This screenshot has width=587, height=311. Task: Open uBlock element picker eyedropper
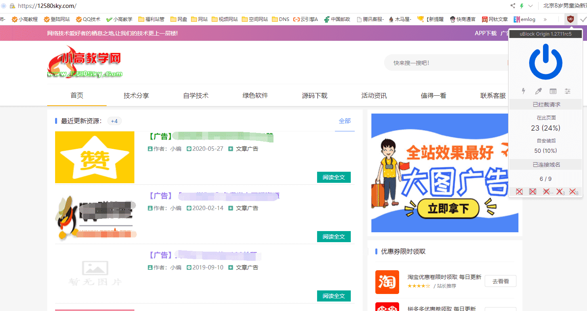pyautogui.click(x=538, y=91)
